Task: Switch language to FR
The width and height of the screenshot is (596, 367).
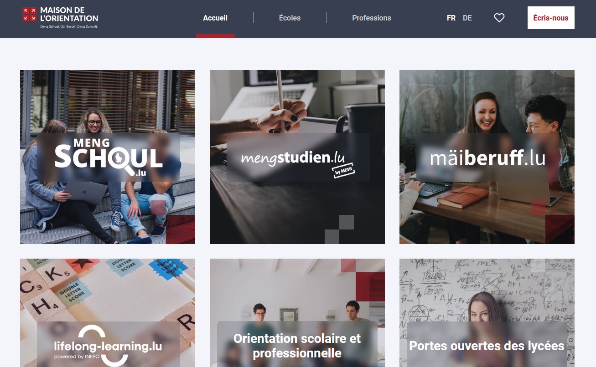Action: click(x=451, y=18)
